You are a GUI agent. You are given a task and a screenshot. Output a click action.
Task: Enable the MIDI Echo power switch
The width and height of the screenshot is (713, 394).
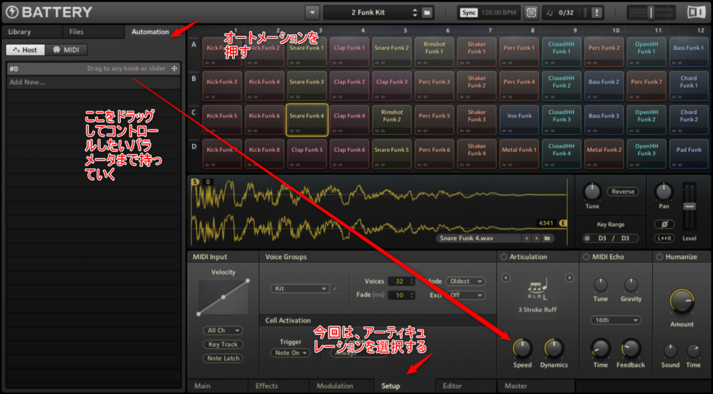pos(586,257)
